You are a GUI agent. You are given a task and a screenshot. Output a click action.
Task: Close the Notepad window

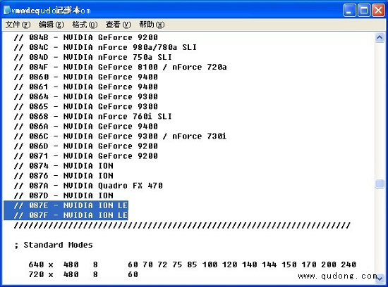tap(378, 11)
